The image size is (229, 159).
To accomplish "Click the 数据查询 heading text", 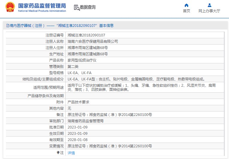I will 88,7.
